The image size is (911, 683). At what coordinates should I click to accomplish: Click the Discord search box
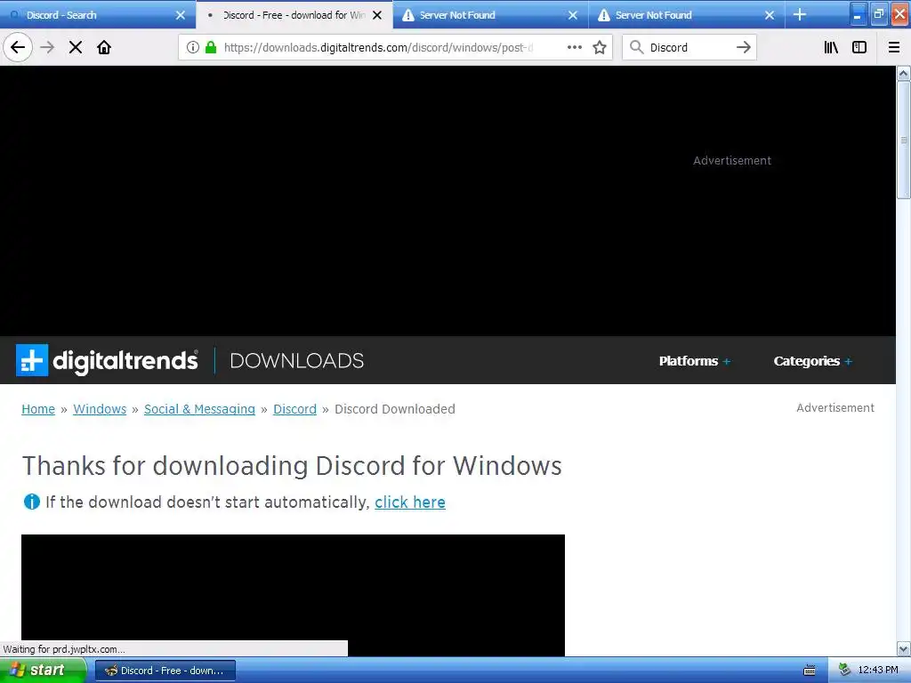coord(689,48)
